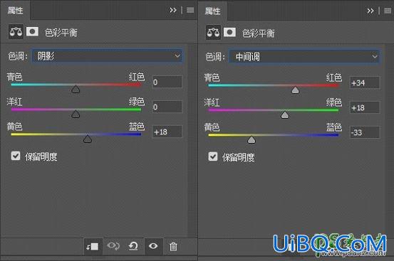394x261 pixels.
Task: Open right panel flyout menu
Action: pyautogui.click(x=388, y=11)
